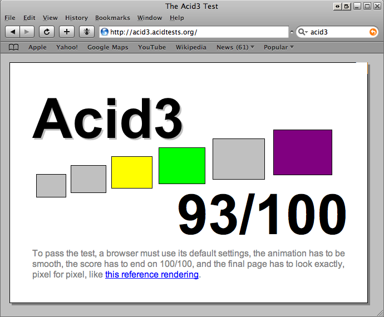This screenshot has height=317, width=384.
Task: Open the Window menu
Action: [x=150, y=18]
